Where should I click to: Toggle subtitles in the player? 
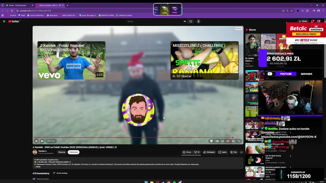pos(222,141)
